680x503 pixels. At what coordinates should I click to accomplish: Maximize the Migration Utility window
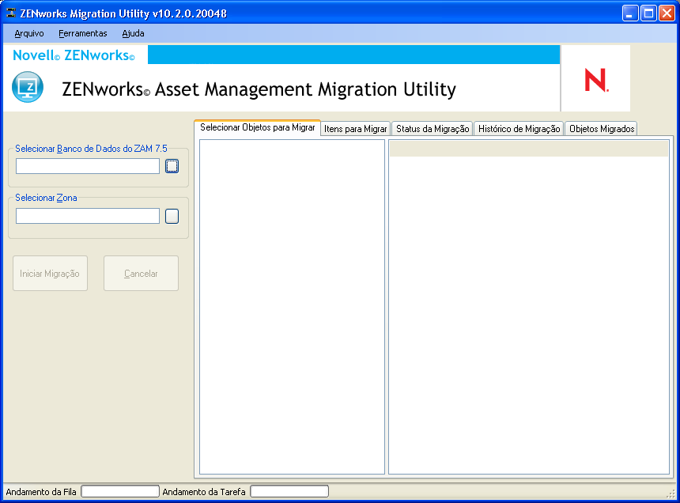[x=649, y=13]
